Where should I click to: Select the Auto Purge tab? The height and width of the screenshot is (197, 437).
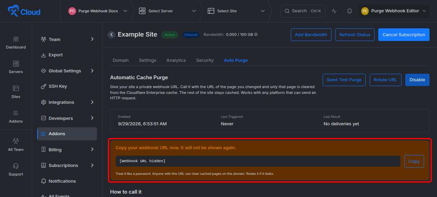236,60
